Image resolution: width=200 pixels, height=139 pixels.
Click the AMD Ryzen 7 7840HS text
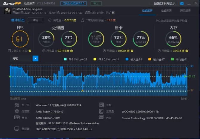(49, 112)
